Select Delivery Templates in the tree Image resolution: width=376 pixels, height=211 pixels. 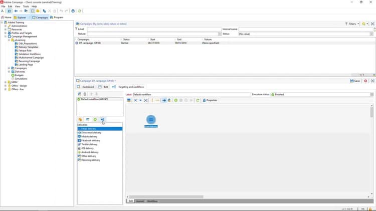coord(28,47)
